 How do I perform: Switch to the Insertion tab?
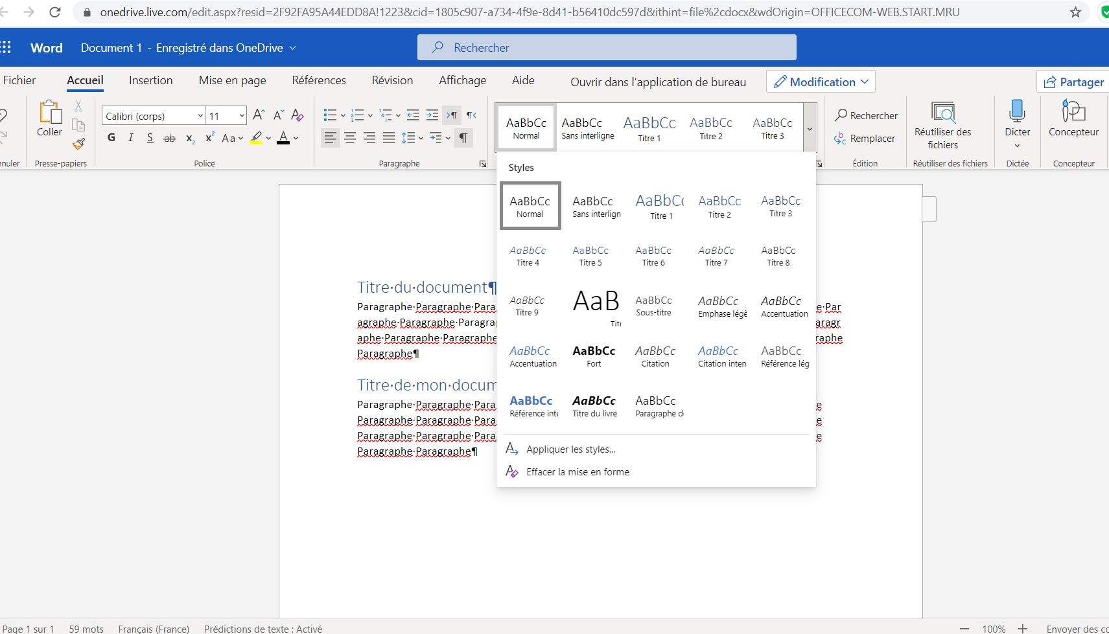150,80
